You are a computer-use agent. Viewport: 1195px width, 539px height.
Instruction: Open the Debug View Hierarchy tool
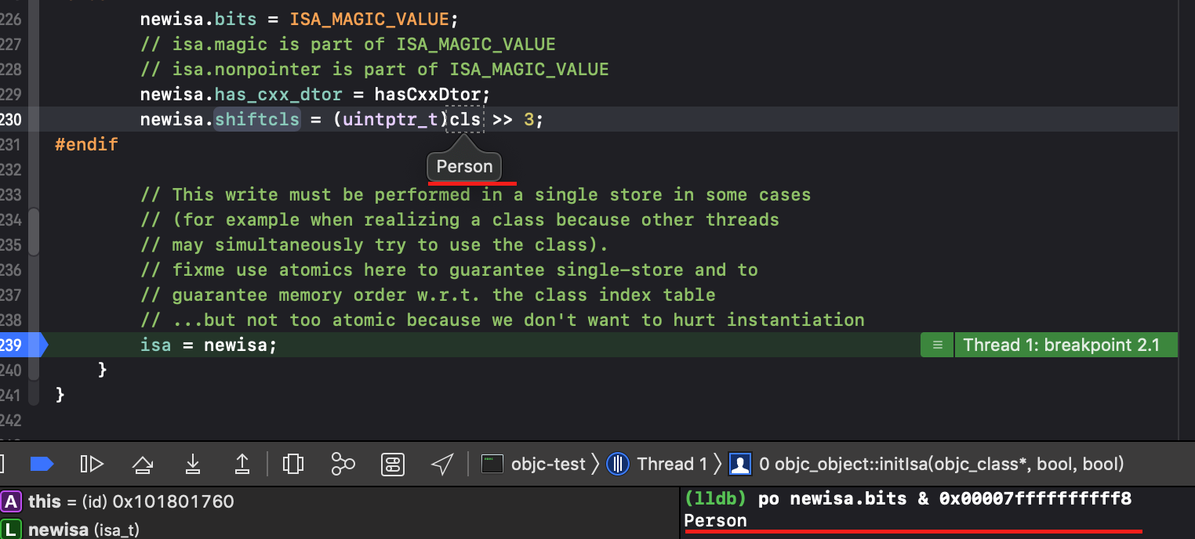coord(293,464)
